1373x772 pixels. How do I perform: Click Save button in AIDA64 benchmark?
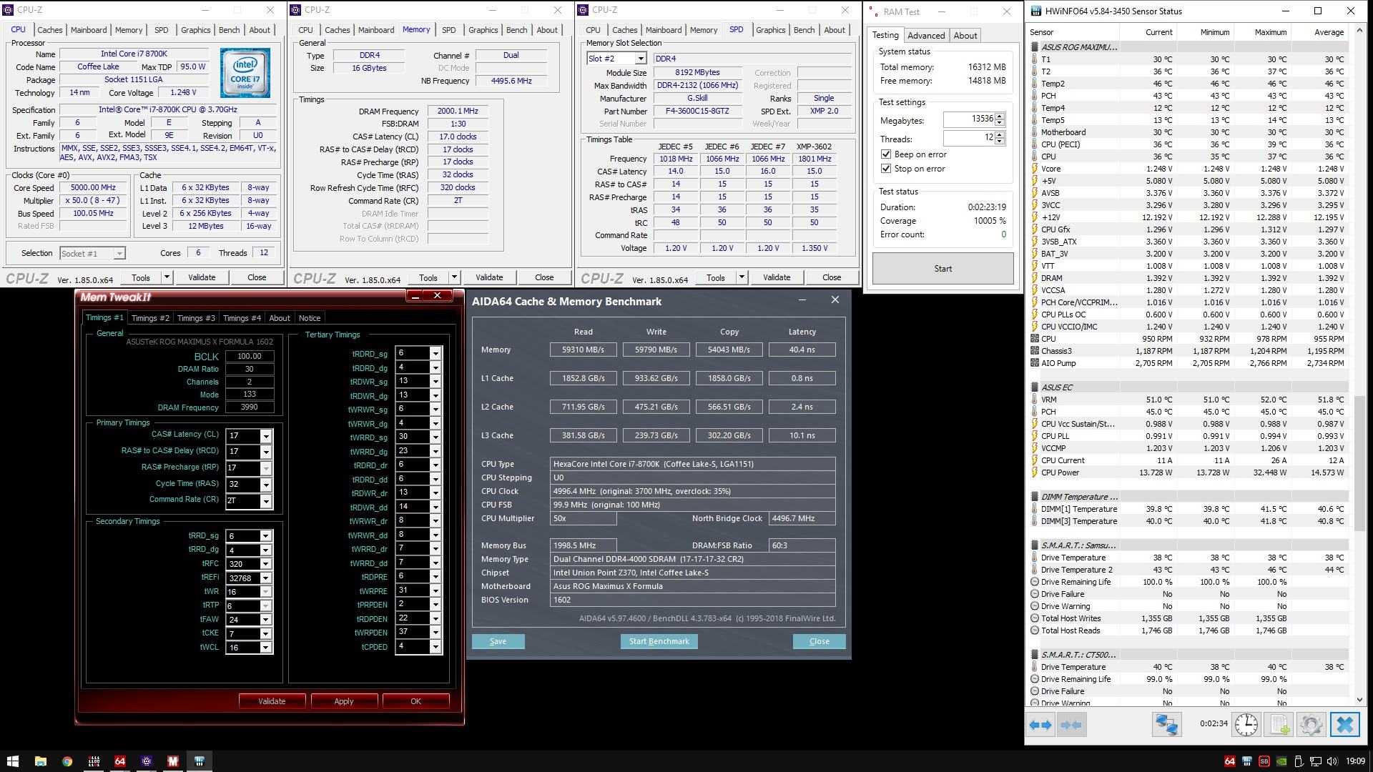498,641
